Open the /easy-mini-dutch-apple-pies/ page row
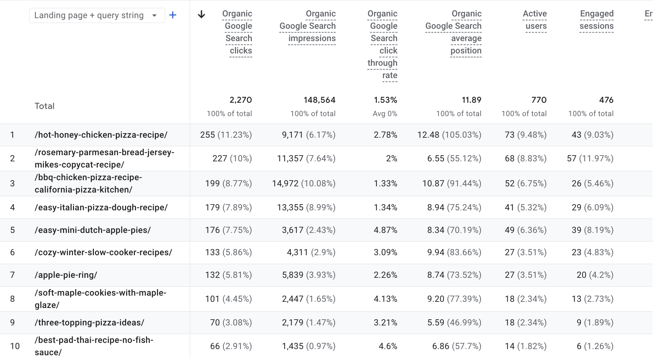Screen dimensions: 653x359 (x=93, y=230)
